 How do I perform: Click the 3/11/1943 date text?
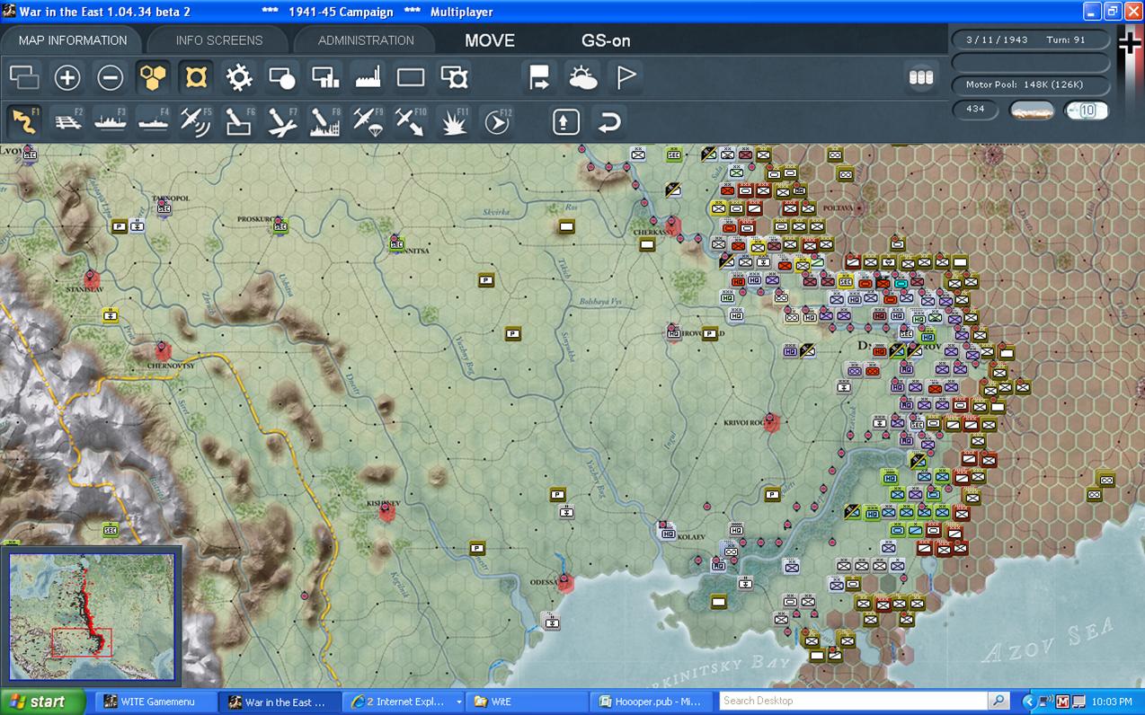pos(997,40)
